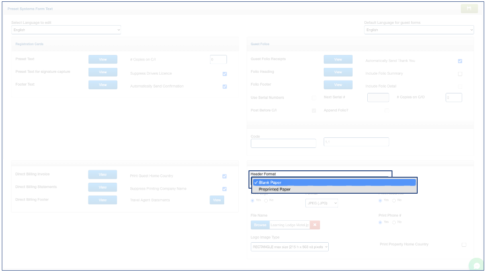Viewport: 486px width, 272px height.
Task: Toggle Suppress Drivers Licence checkbox
Action: [x=225, y=74]
